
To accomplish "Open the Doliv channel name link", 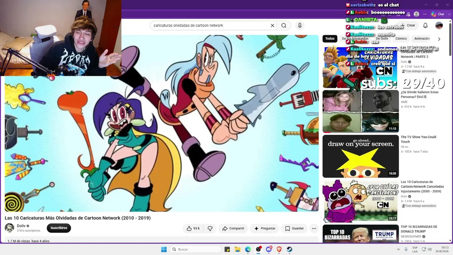I will point(21,226).
